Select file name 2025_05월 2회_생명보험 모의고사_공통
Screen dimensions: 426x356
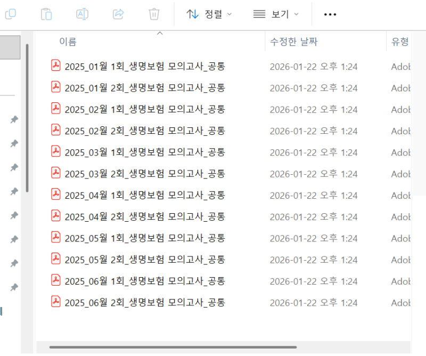pyautogui.click(x=145, y=260)
